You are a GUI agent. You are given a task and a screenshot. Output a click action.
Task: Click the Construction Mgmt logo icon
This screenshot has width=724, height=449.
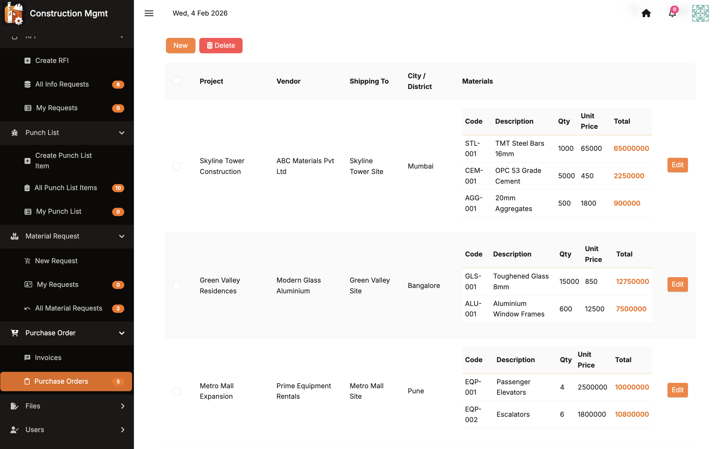pyautogui.click(x=14, y=13)
